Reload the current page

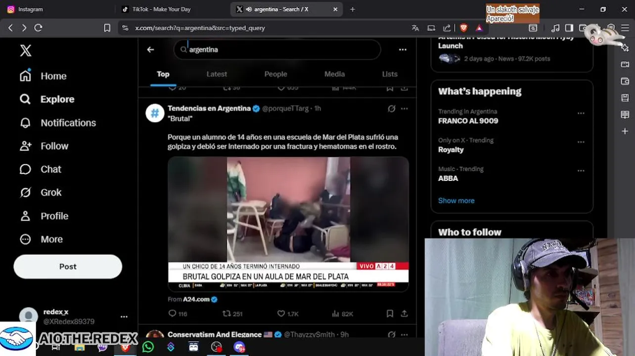(38, 28)
